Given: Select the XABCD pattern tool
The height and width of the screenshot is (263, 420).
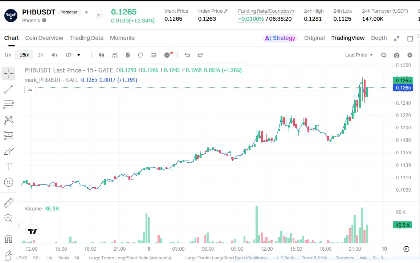Looking at the screenshot, I should click(9, 120).
